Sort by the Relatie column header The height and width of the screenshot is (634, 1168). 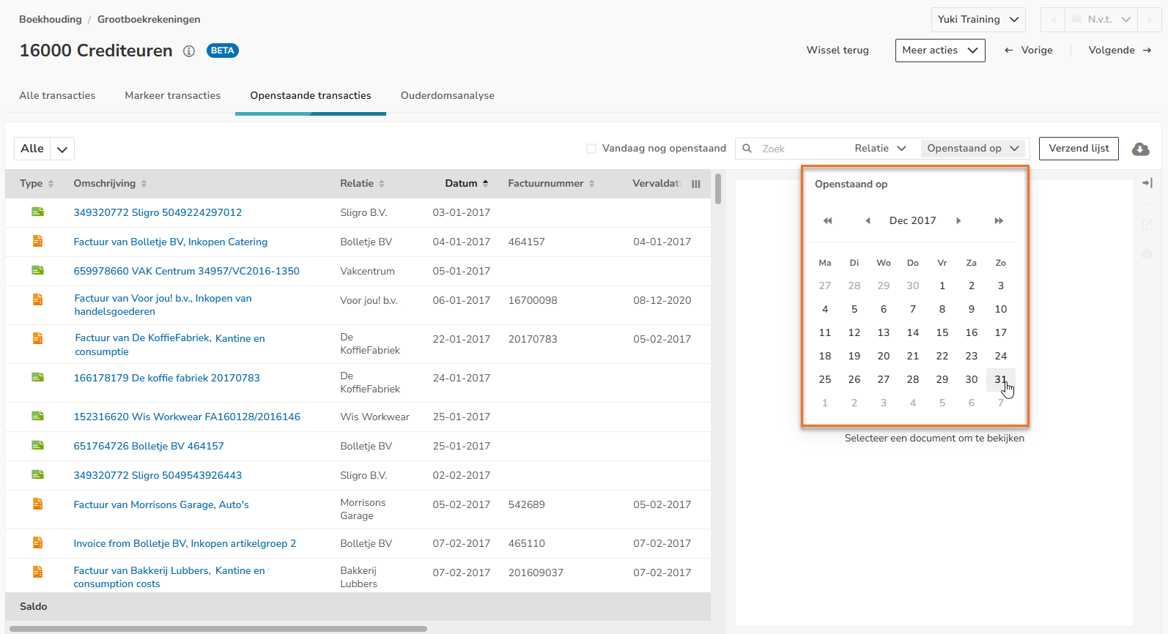point(362,184)
